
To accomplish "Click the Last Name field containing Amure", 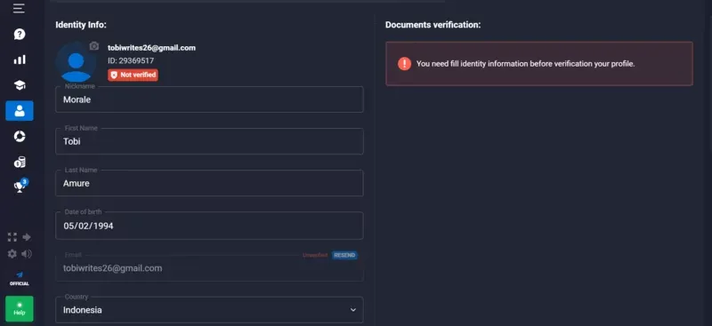I will click(x=209, y=183).
